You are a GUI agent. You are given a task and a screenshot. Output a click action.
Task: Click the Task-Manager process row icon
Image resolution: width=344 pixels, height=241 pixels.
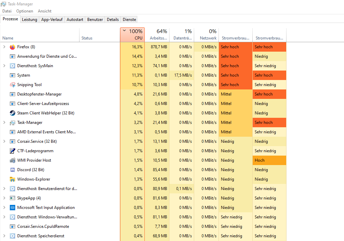pos(13,123)
